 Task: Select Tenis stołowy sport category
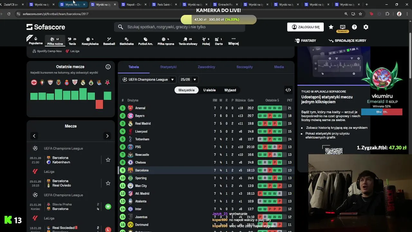coord(188,41)
